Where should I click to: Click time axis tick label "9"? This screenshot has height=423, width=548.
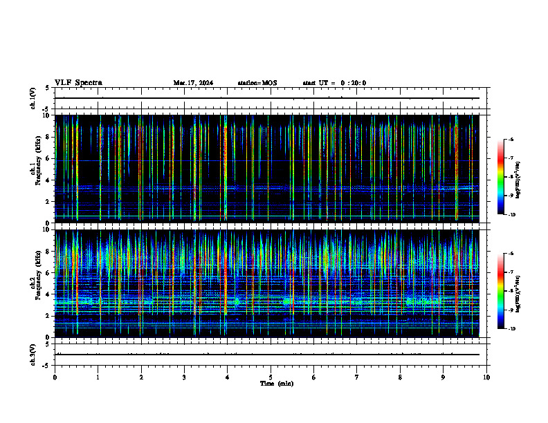tap(443, 377)
